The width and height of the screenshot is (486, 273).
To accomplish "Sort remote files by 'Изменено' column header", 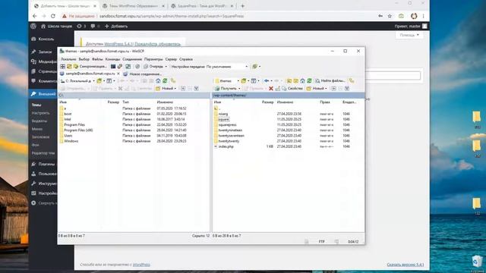I will (x=286, y=102).
